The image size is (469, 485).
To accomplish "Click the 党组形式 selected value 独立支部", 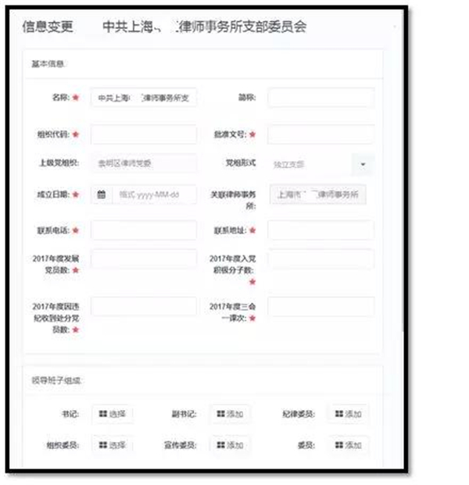I will tap(288, 164).
